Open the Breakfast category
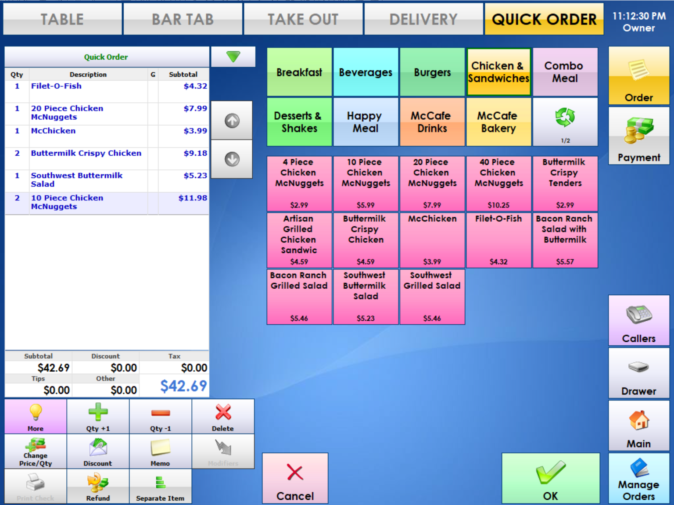Screen dimensions: 674x505 (299, 72)
